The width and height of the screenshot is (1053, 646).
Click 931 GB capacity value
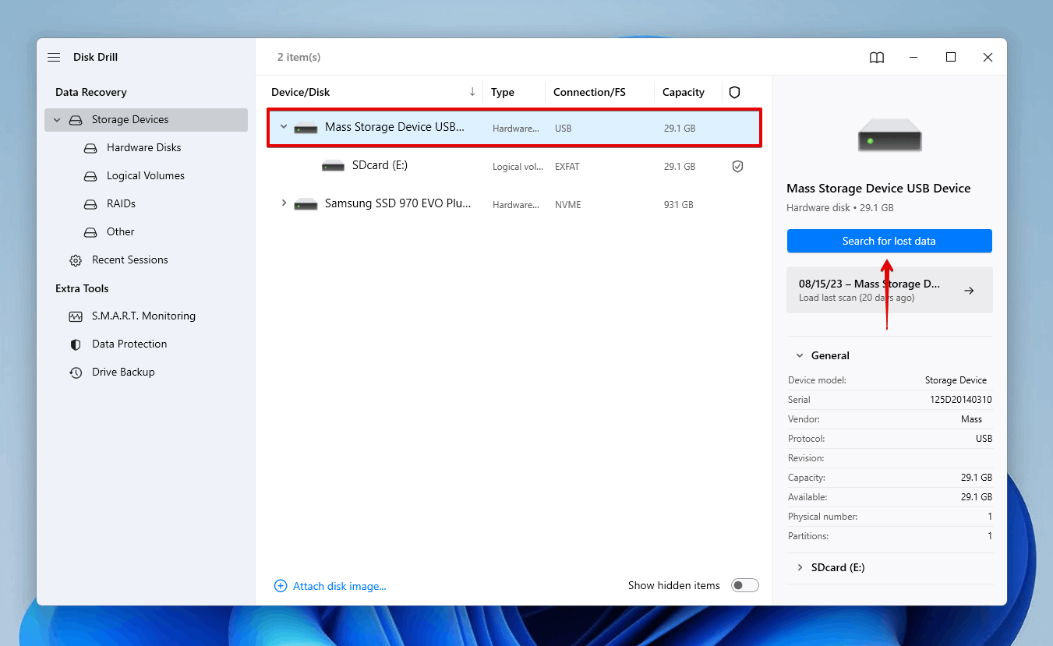pos(678,205)
